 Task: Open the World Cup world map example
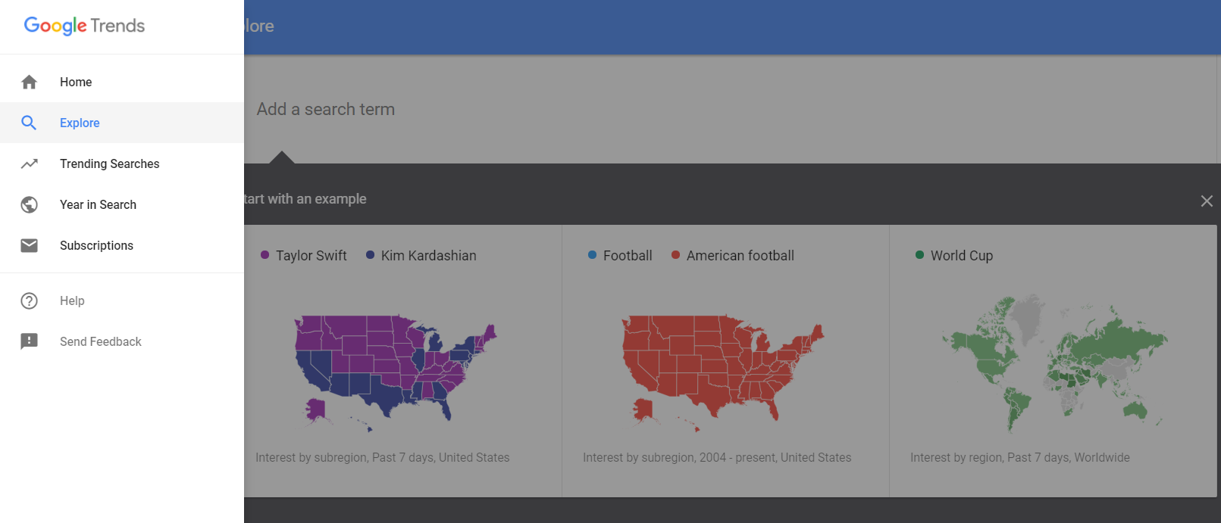[x=1052, y=365]
